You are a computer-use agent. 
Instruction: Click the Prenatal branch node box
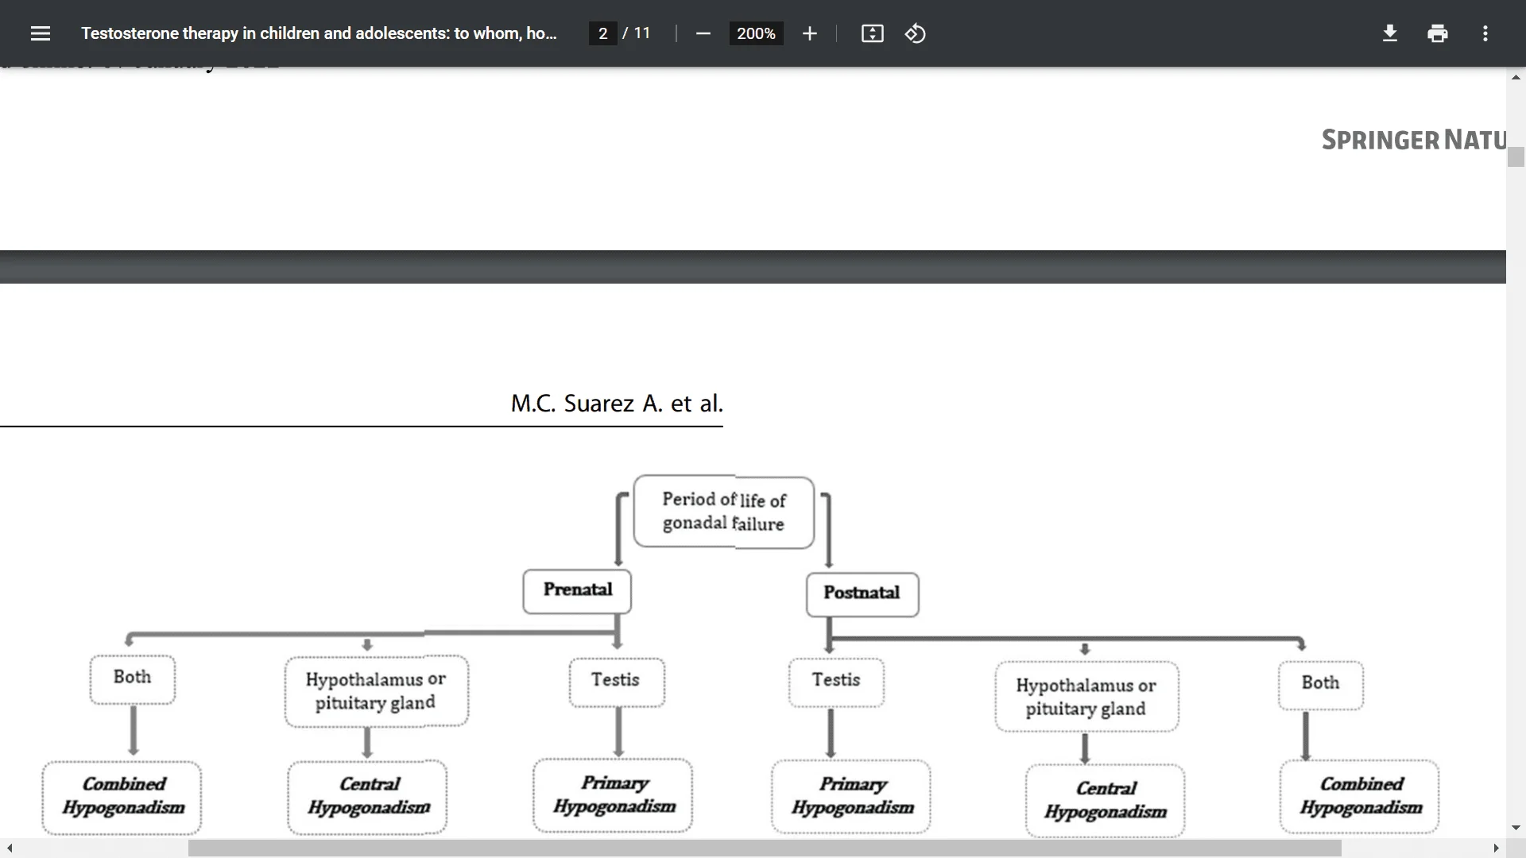pos(578,589)
